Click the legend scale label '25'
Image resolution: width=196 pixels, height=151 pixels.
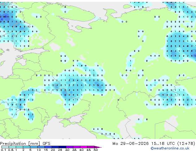click(x=60, y=150)
